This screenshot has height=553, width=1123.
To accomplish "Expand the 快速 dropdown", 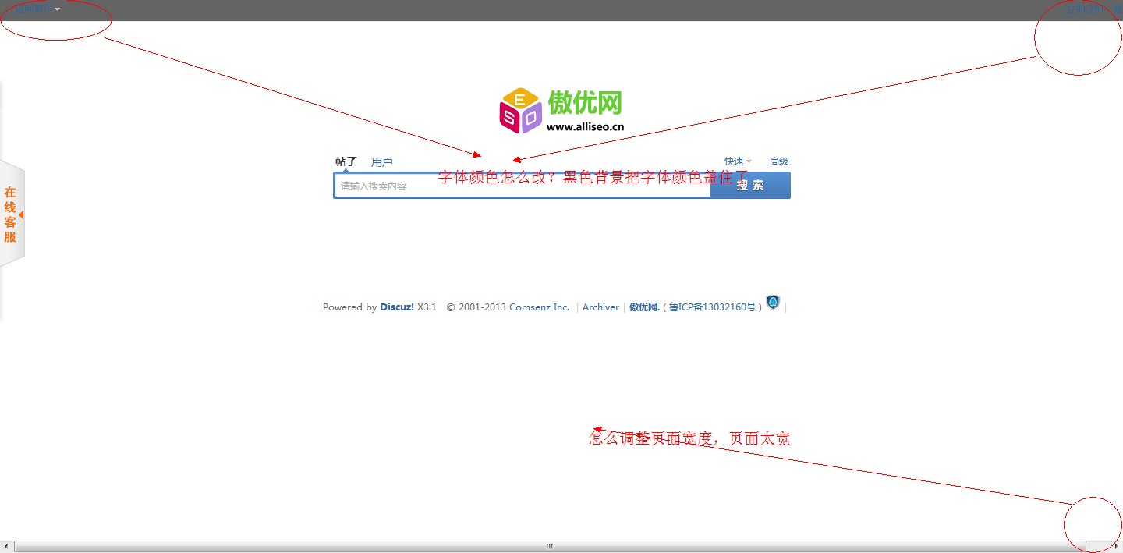I will pyautogui.click(x=738, y=161).
